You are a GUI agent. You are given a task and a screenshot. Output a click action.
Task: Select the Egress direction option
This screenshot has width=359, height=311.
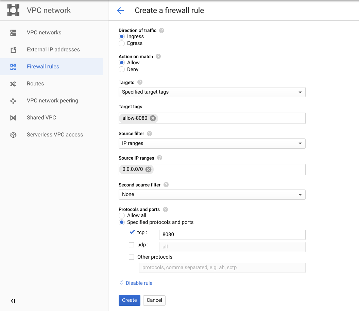pos(121,43)
